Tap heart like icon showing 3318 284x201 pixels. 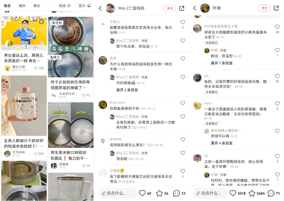pos(233,193)
